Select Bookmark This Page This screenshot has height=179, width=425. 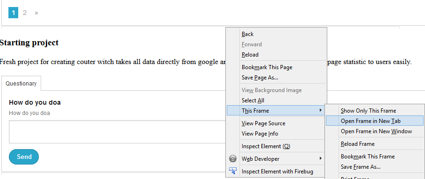[x=276, y=67]
